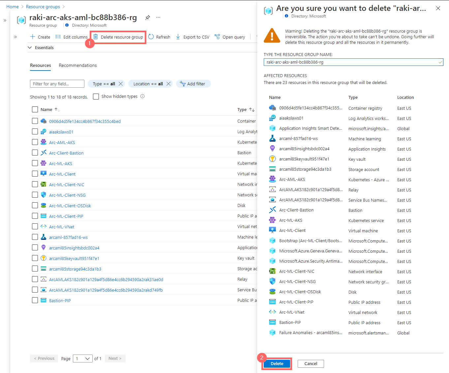
Task: Switch to the Recommendations tab
Action: pyautogui.click(x=78, y=65)
